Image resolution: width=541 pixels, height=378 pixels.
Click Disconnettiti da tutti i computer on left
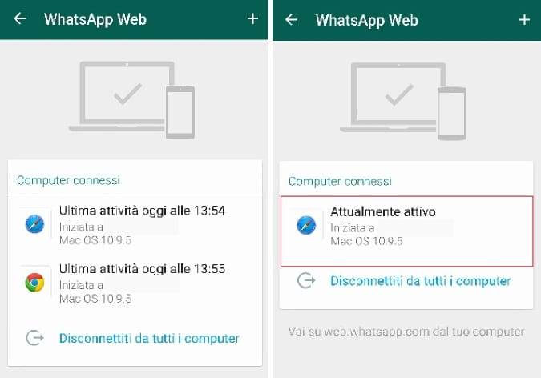click(x=149, y=338)
